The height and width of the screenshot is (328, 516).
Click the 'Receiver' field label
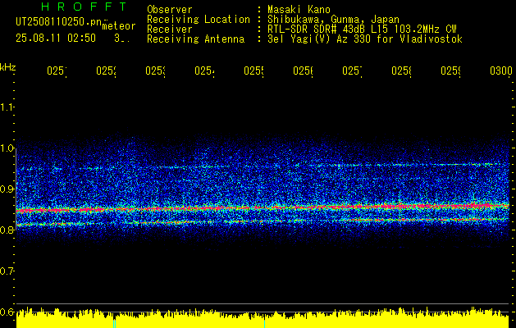click(170, 30)
